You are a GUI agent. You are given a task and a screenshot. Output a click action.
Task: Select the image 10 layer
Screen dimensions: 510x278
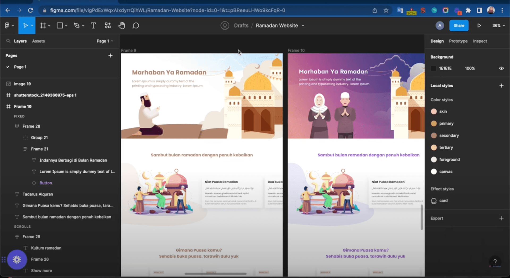pos(22,84)
